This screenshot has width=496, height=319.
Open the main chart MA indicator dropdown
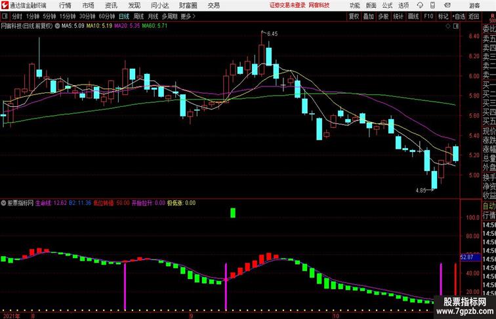[57, 26]
